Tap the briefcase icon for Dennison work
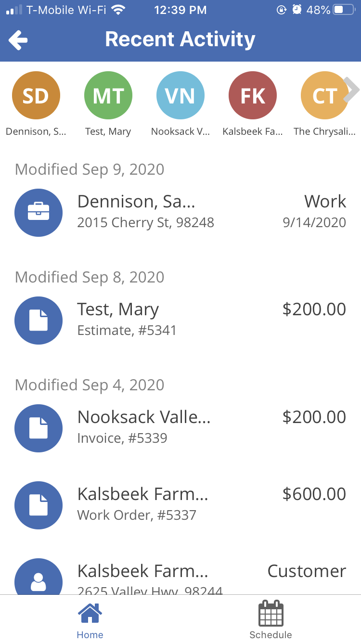 (39, 212)
